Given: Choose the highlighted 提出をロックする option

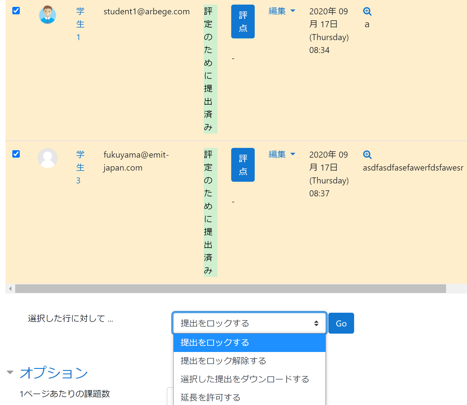Looking at the screenshot, I should click(250, 343).
